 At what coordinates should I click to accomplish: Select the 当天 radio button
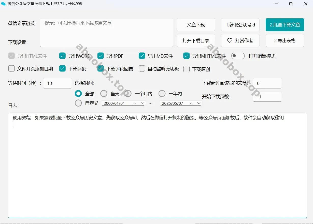(104, 94)
